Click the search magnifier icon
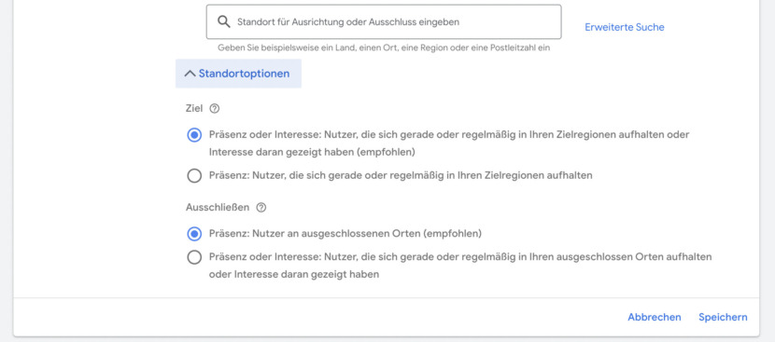Image resolution: width=775 pixels, height=342 pixels. pyautogui.click(x=224, y=21)
